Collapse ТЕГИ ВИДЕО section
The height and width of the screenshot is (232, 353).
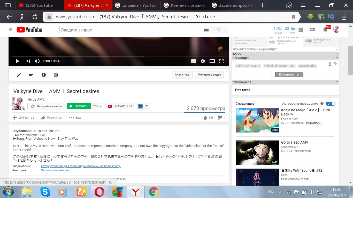[285, 58]
